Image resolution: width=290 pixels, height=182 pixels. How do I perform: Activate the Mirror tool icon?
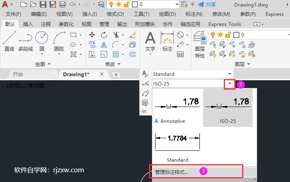click(104, 45)
